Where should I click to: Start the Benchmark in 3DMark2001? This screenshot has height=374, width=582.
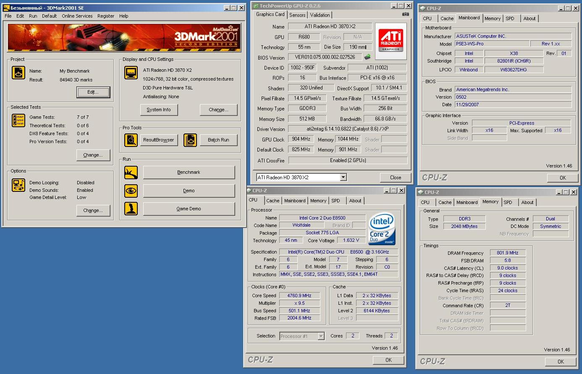189,173
